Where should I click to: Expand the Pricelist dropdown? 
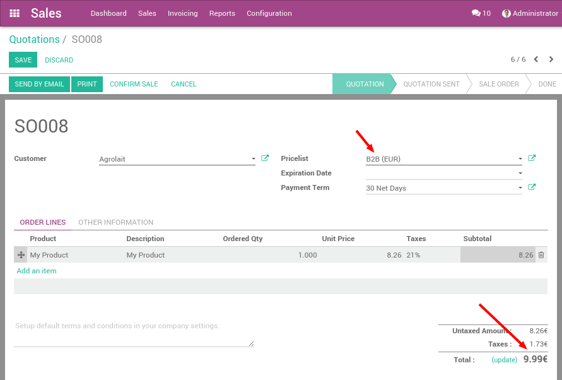pos(520,158)
